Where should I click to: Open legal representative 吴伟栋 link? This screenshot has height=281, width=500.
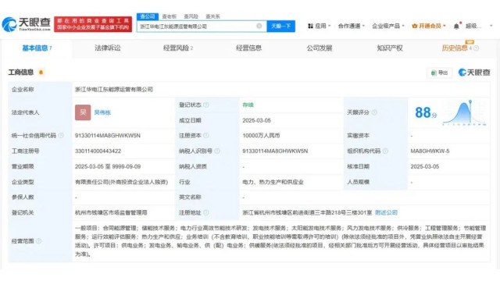point(102,112)
